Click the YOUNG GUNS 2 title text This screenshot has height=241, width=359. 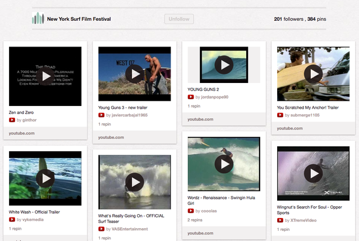coord(203,90)
